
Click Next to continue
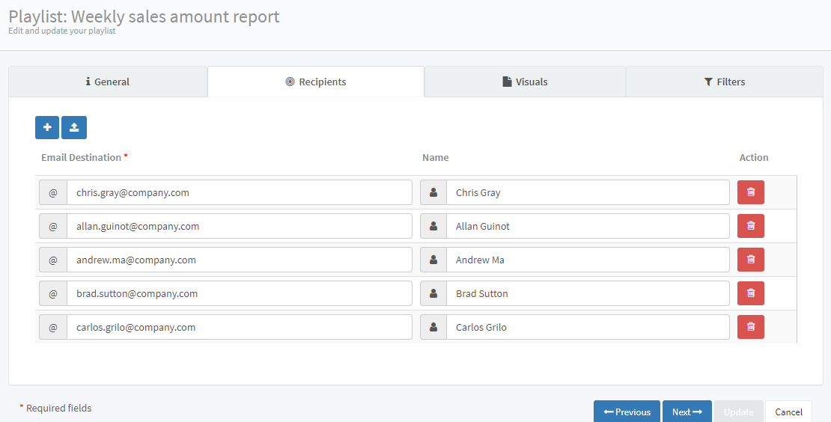tap(687, 412)
